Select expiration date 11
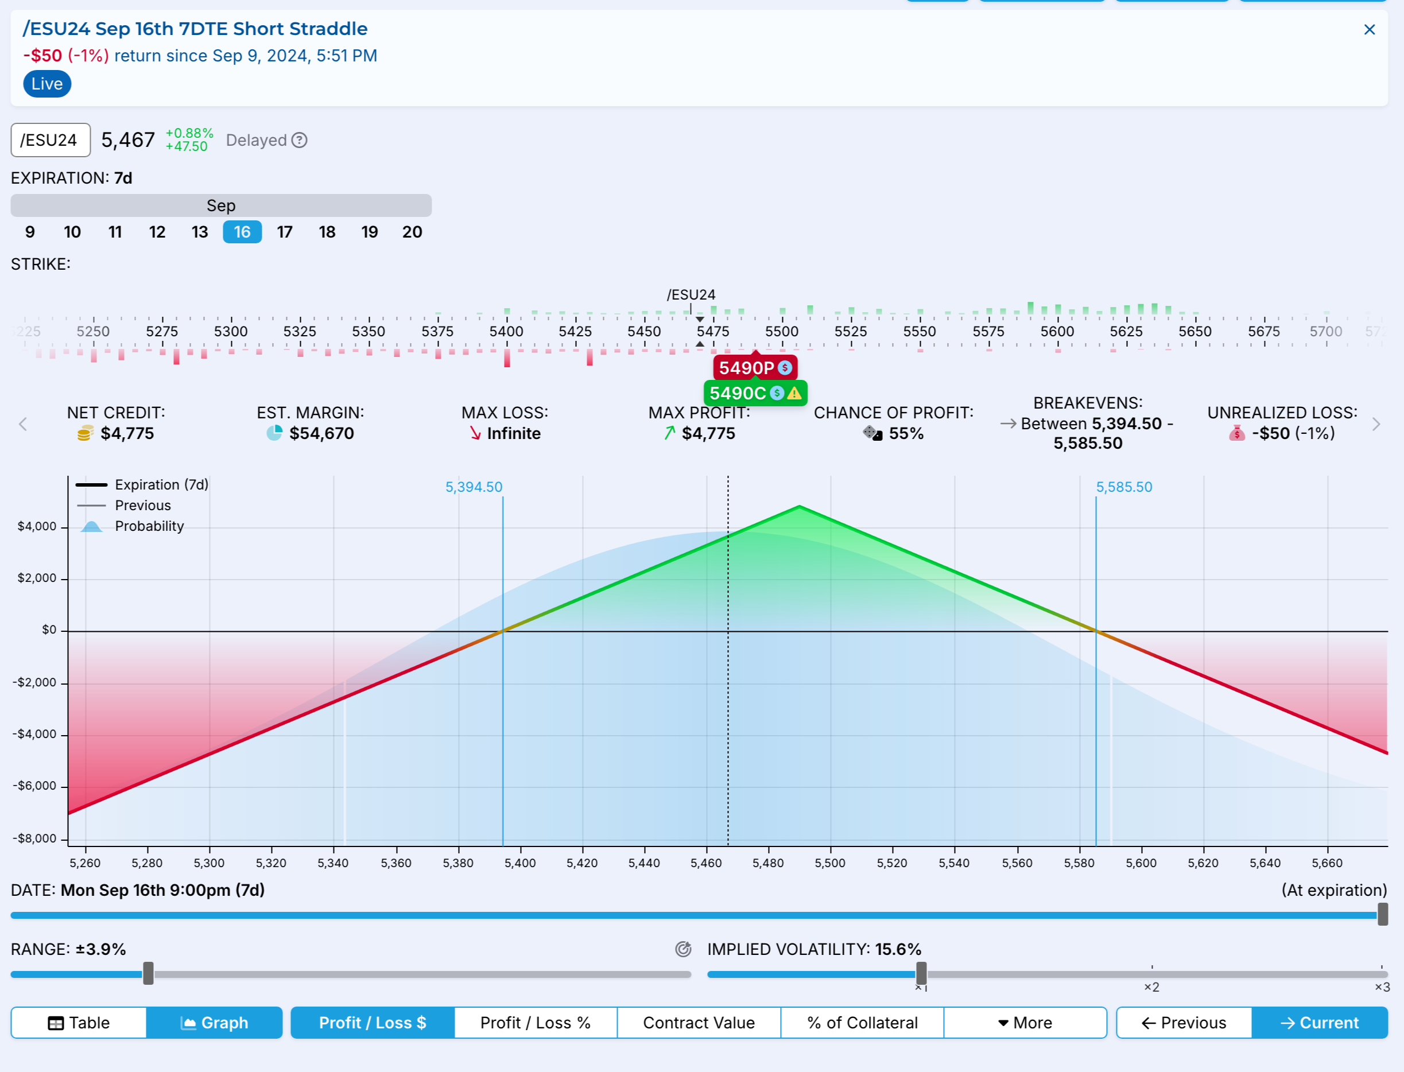The image size is (1404, 1072). tap(115, 232)
